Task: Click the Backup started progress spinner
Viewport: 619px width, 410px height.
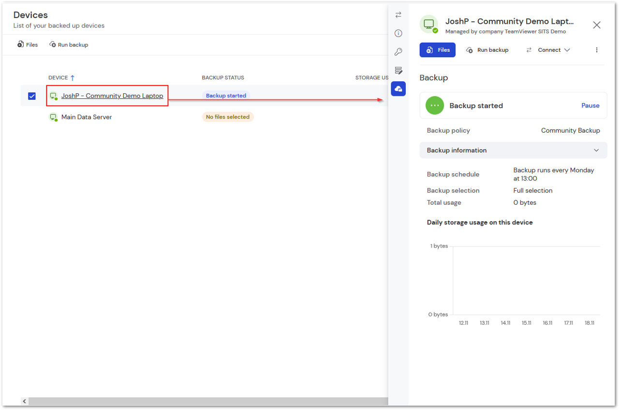Action: [x=434, y=105]
